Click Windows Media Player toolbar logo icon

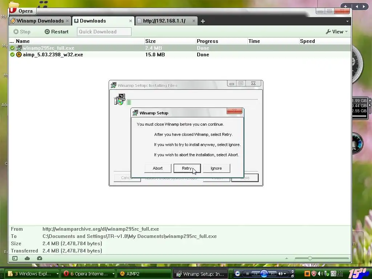click(x=238, y=274)
